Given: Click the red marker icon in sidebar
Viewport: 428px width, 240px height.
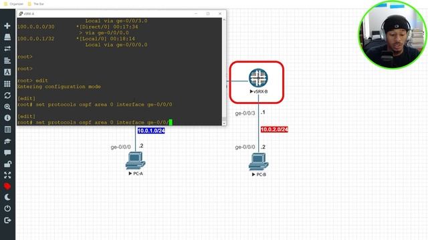Looking at the screenshot, I should point(7,187).
